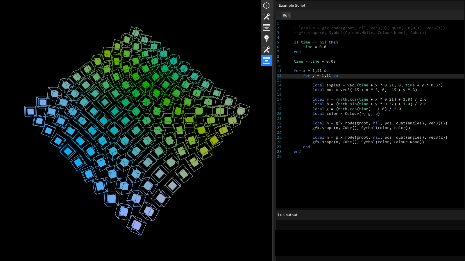Image resolution: width=465 pixels, height=261 pixels.
Task: Select the highlighted space-invader window icon
Action: click(266, 61)
